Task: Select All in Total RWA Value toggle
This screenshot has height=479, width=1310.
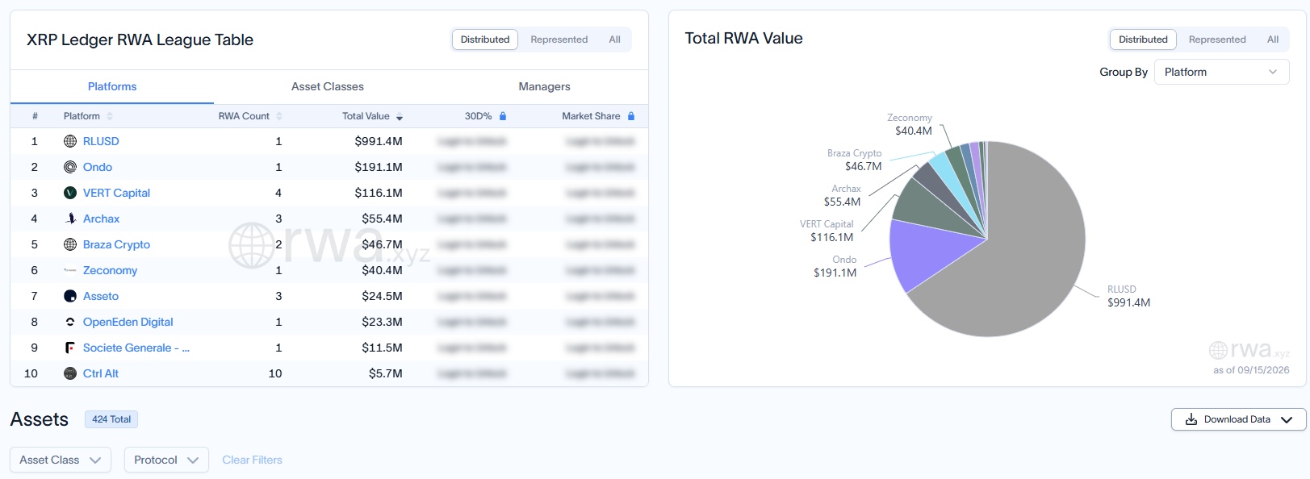Action: pos(1273,40)
